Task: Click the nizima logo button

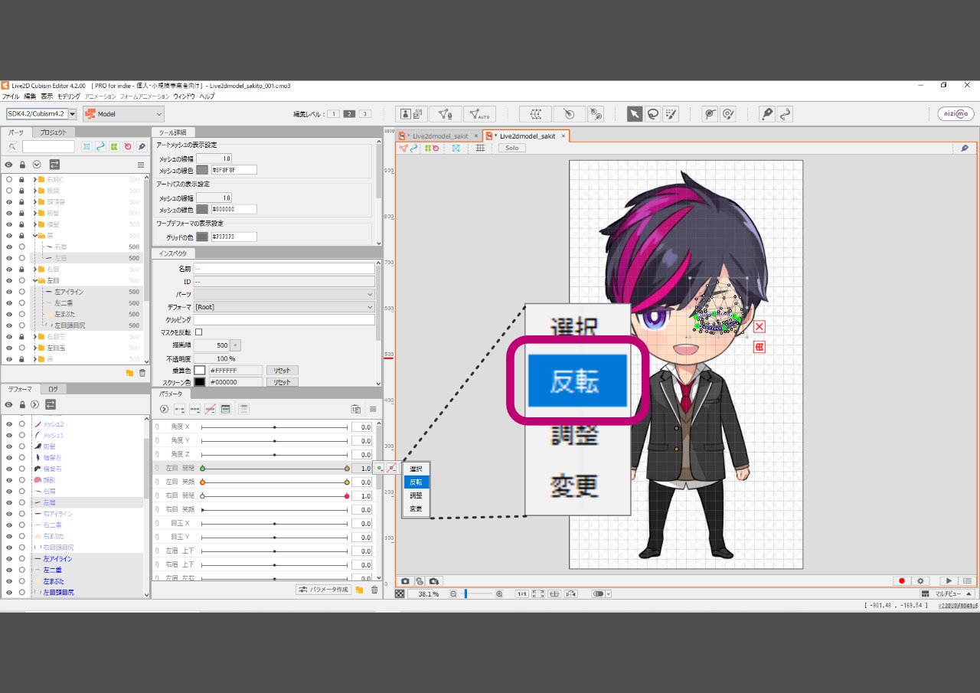Action: (x=955, y=114)
